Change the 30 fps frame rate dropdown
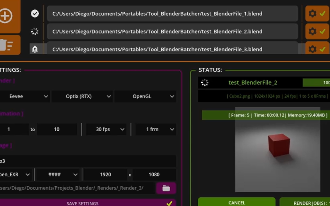 click(106, 129)
